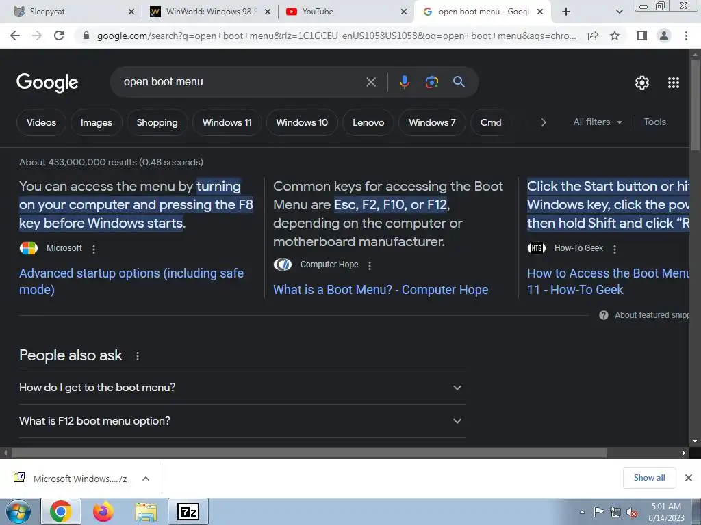Image resolution: width=701 pixels, height=525 pixels.
Task: Open Windows Start menu orb
Action: click(18, 511)
